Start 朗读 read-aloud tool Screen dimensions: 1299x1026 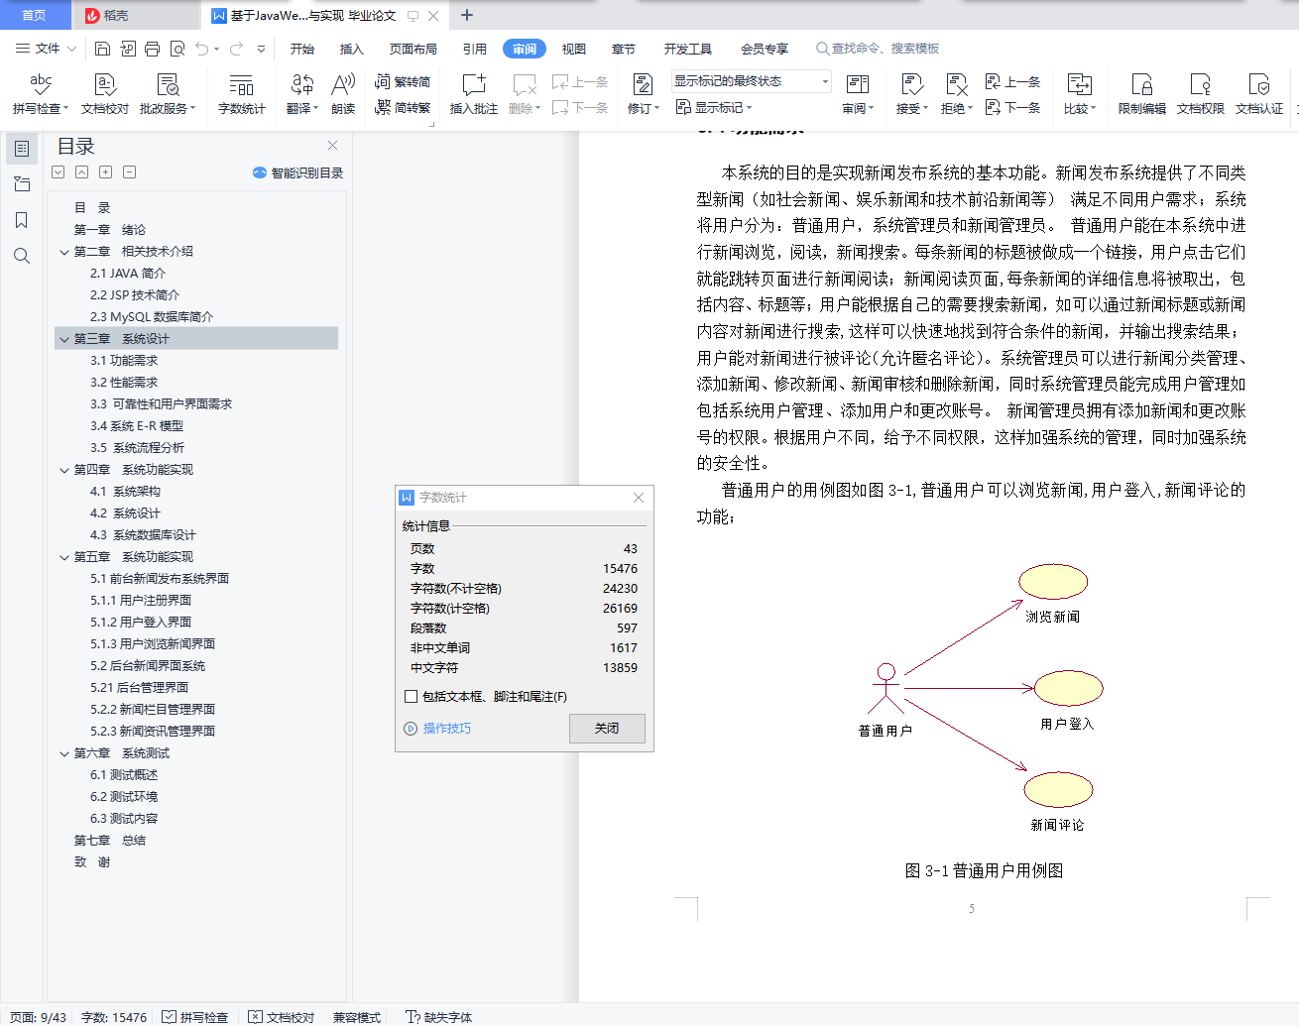343,94
